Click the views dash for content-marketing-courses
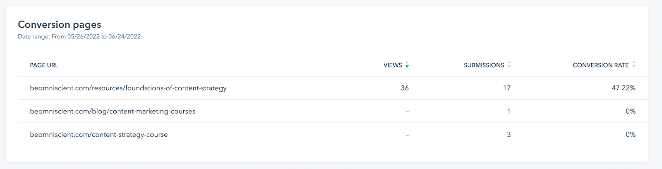Image resolution: width=662 pixels, height=169 pixels. click(408, 112)
